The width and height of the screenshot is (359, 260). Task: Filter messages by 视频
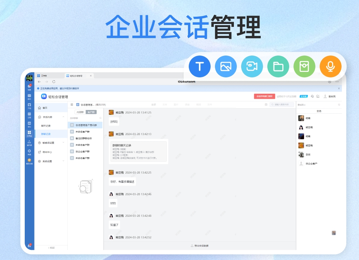(199, 105)
